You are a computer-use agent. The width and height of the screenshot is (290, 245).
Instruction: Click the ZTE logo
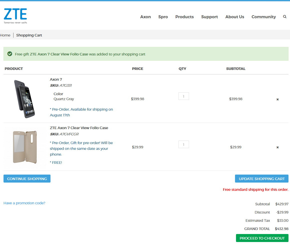(15, 16)
